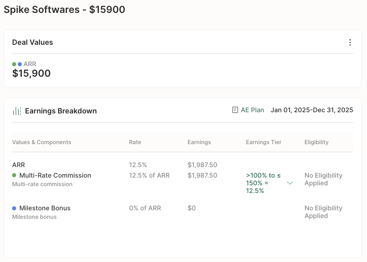Open the AE Plan link
Viewport: 367px width, 262px height.
pos(252,110)
